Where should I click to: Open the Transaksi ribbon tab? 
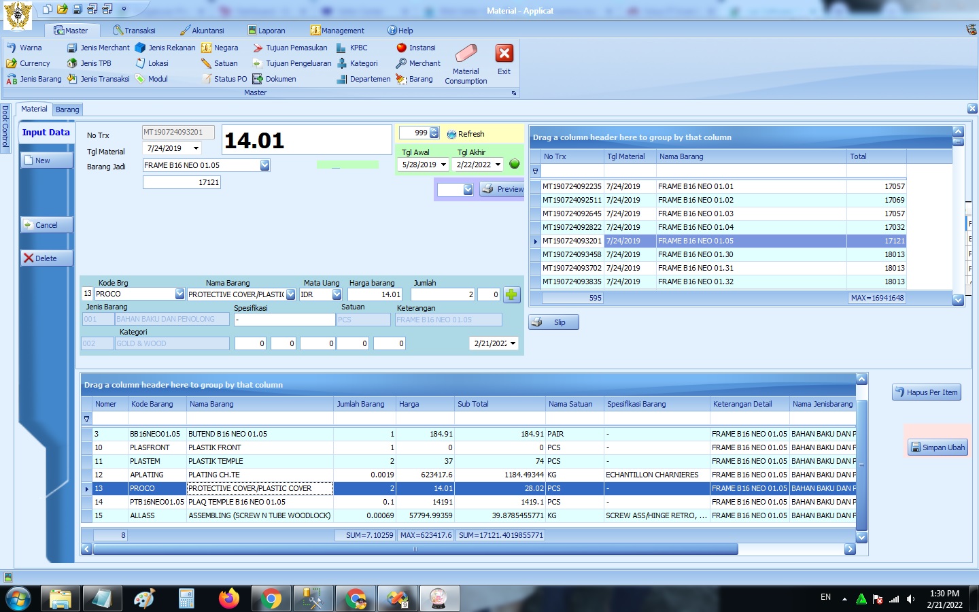(134, 31)
